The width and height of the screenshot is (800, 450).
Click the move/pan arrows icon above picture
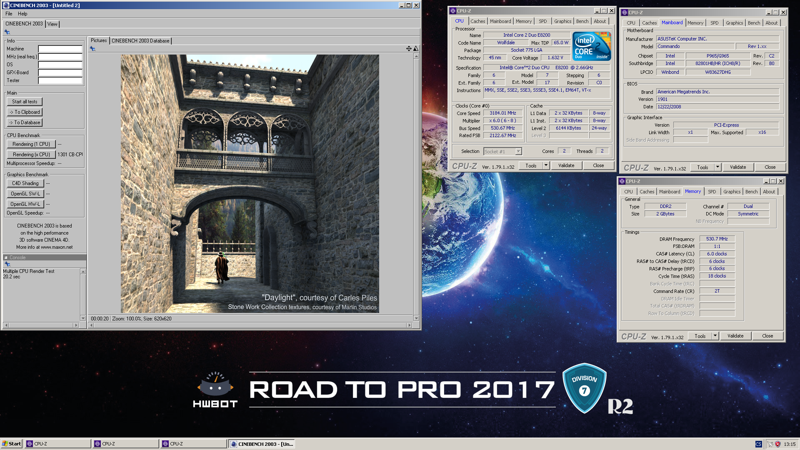(x=409, y=49)
